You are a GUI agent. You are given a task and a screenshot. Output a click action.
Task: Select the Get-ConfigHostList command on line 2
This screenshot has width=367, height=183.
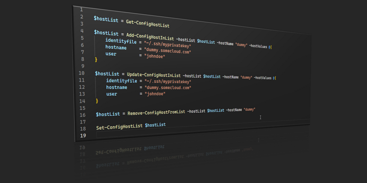coord(148,24)
